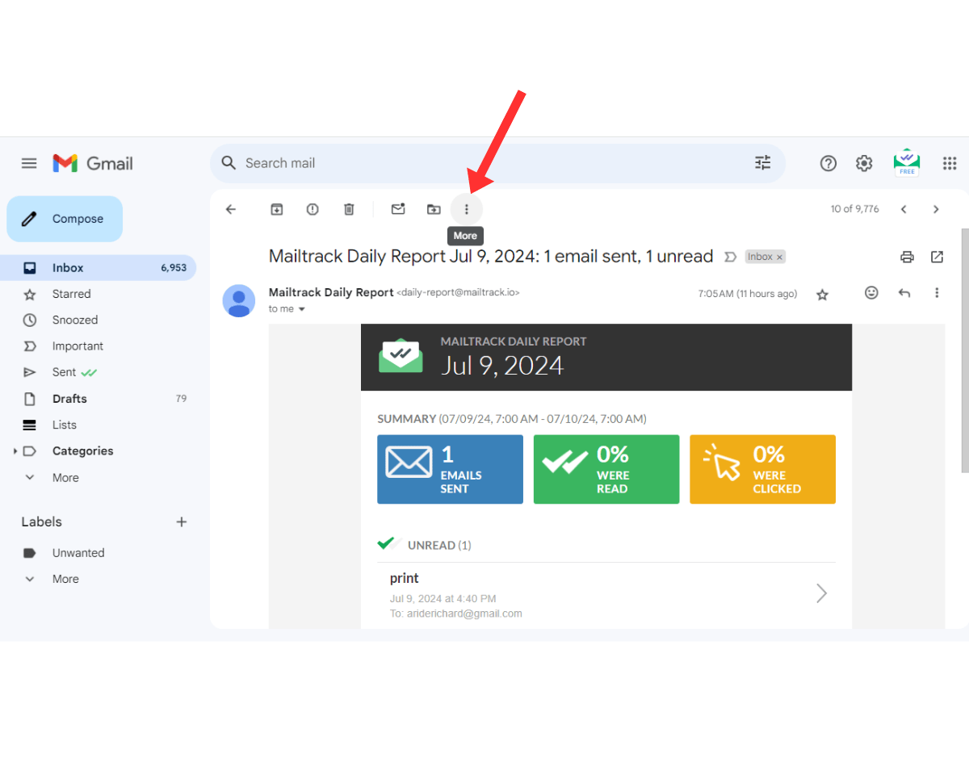Show search options sliders icon
969x775 pixels.
click(763, 163)
